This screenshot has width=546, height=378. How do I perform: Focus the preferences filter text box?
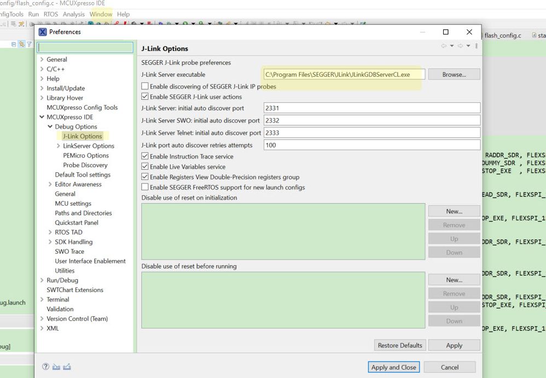coord(85,47)
